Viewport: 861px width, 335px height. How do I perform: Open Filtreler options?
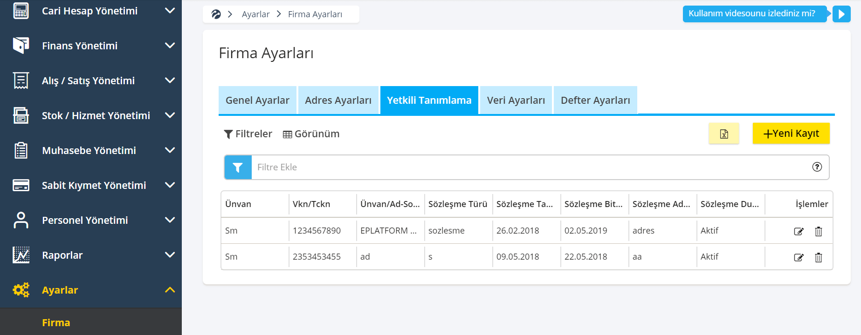[248, 134]
